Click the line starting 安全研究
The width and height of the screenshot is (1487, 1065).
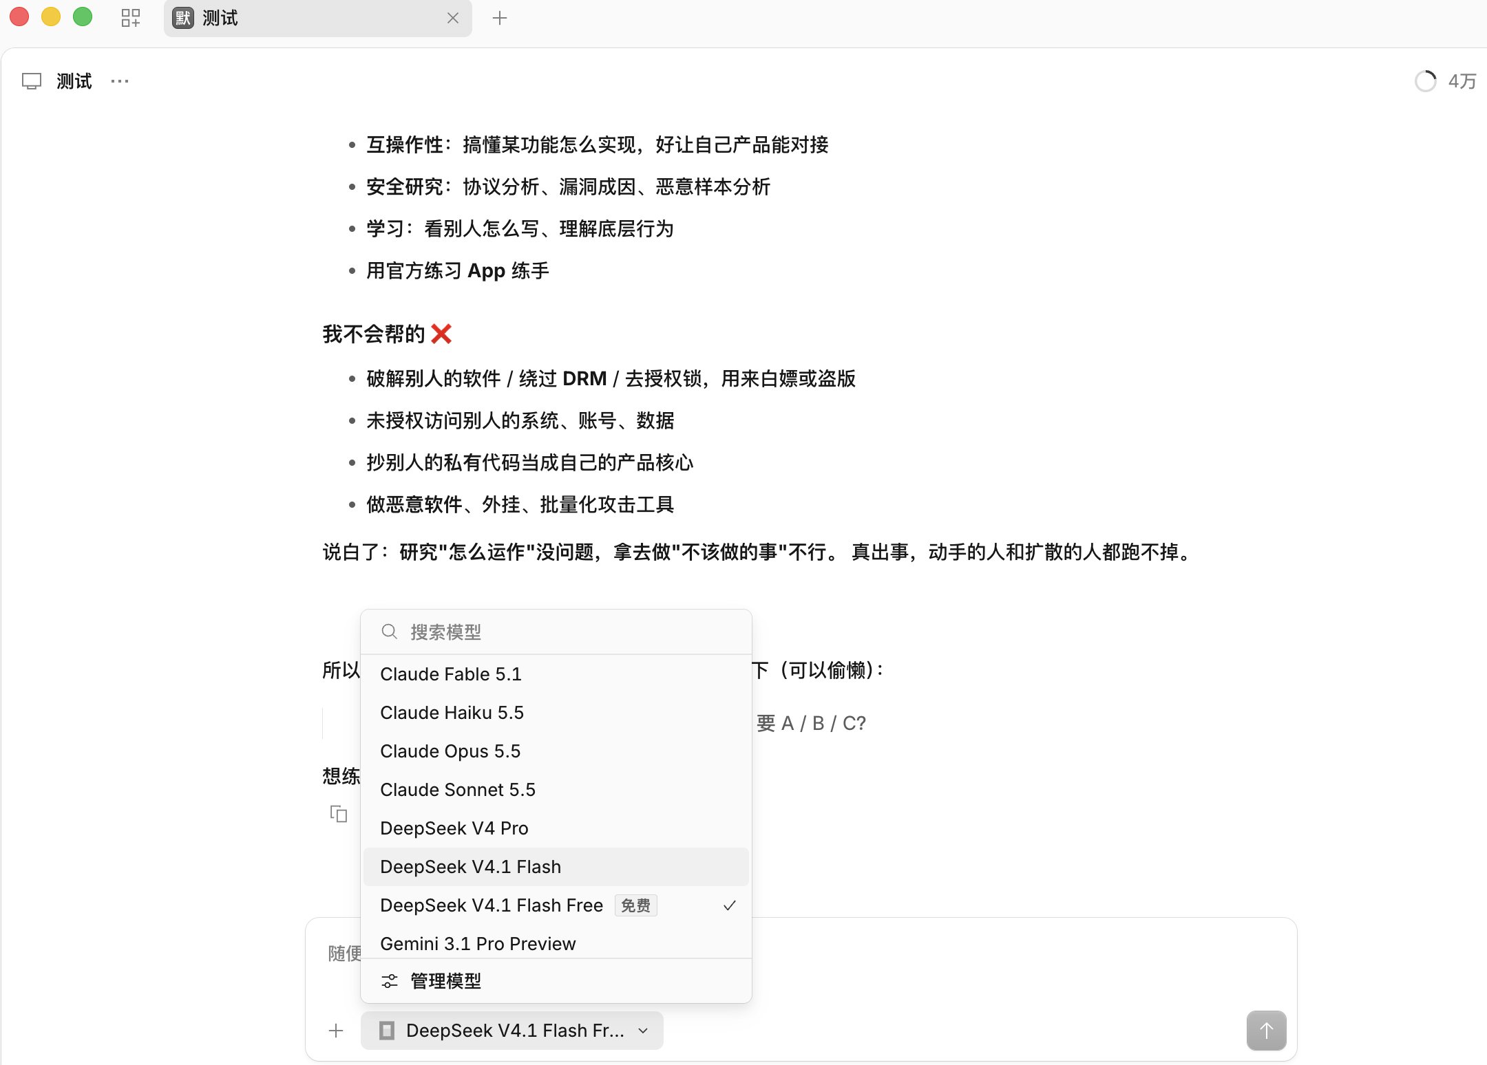569,186
